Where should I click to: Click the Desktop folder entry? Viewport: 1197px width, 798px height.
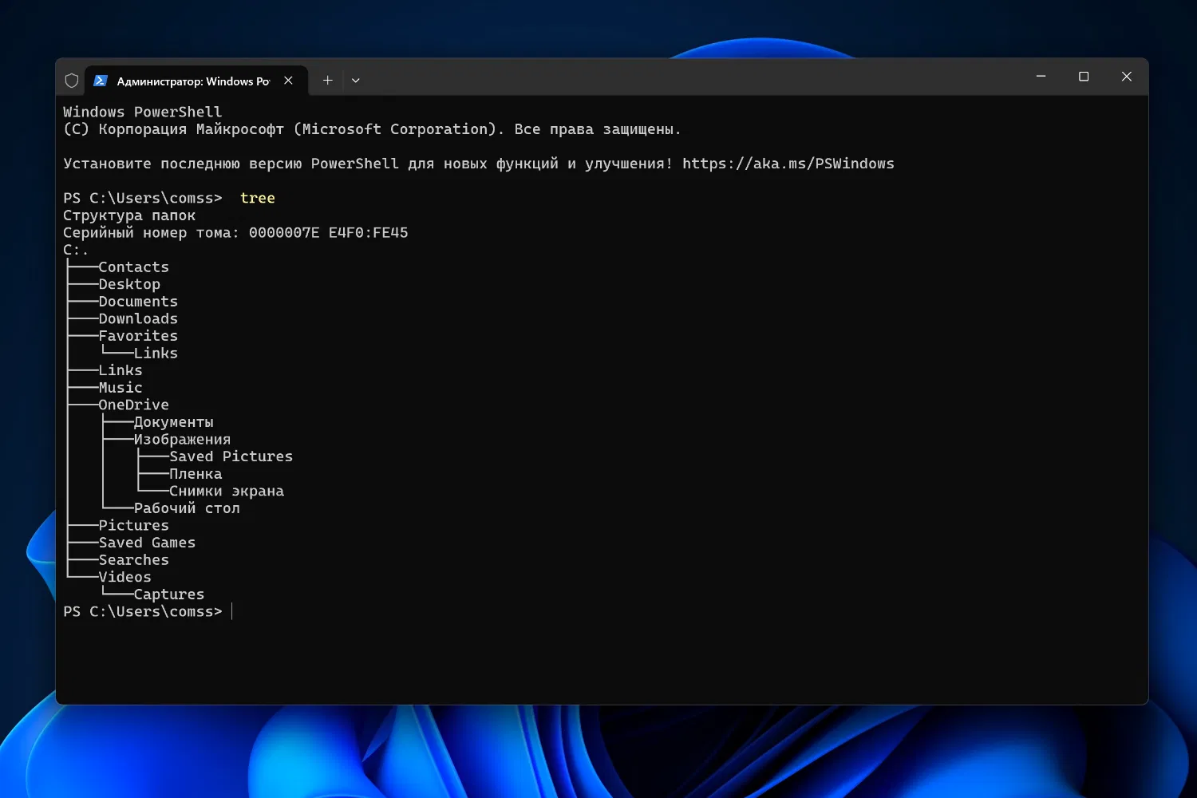(x=129, y=284)
